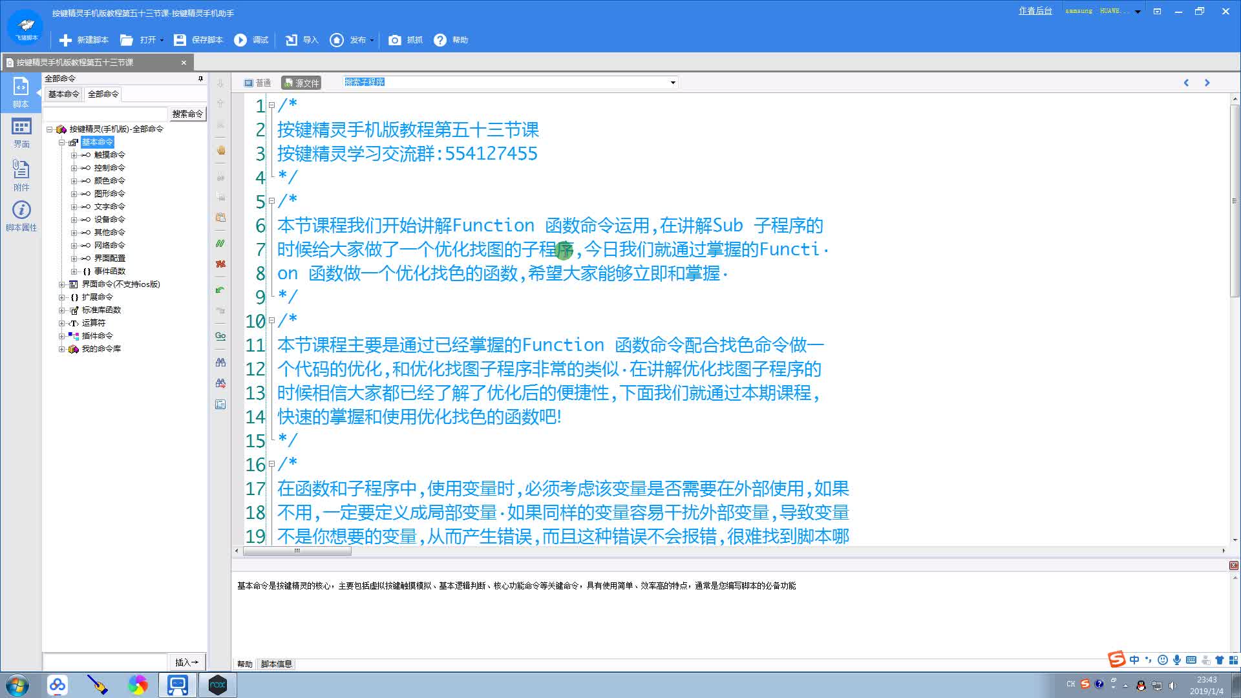The width and height of the screenshot is (1241, 698).
Task: Switch to the 帮助 bottom tab
Action: click(x=245, y=664)
